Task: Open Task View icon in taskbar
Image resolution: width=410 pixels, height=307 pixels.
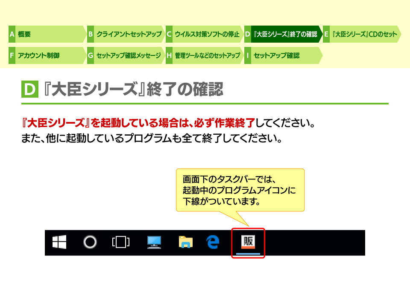Action: point(121,242)
